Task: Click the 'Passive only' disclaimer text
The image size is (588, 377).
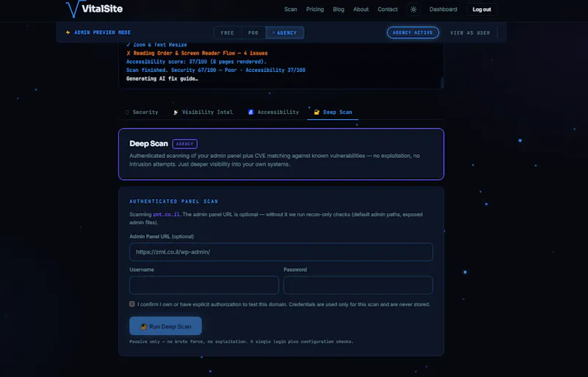Action: tap(241, 342)
